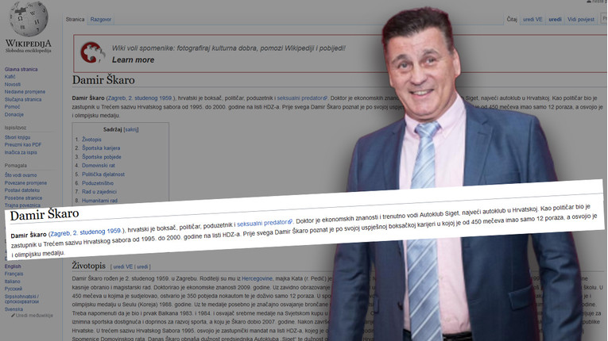Click the Wiki voli spomenike banner icon

click(92, 52)
